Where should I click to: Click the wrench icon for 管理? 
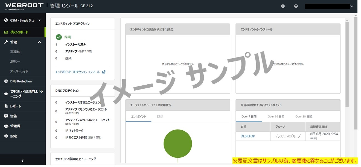point(6,42)
